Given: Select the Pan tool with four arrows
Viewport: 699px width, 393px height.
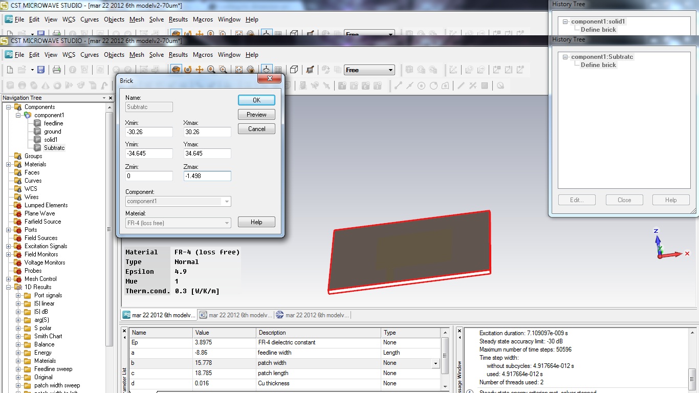Looking at the screenshot, I should pos(200,70).
